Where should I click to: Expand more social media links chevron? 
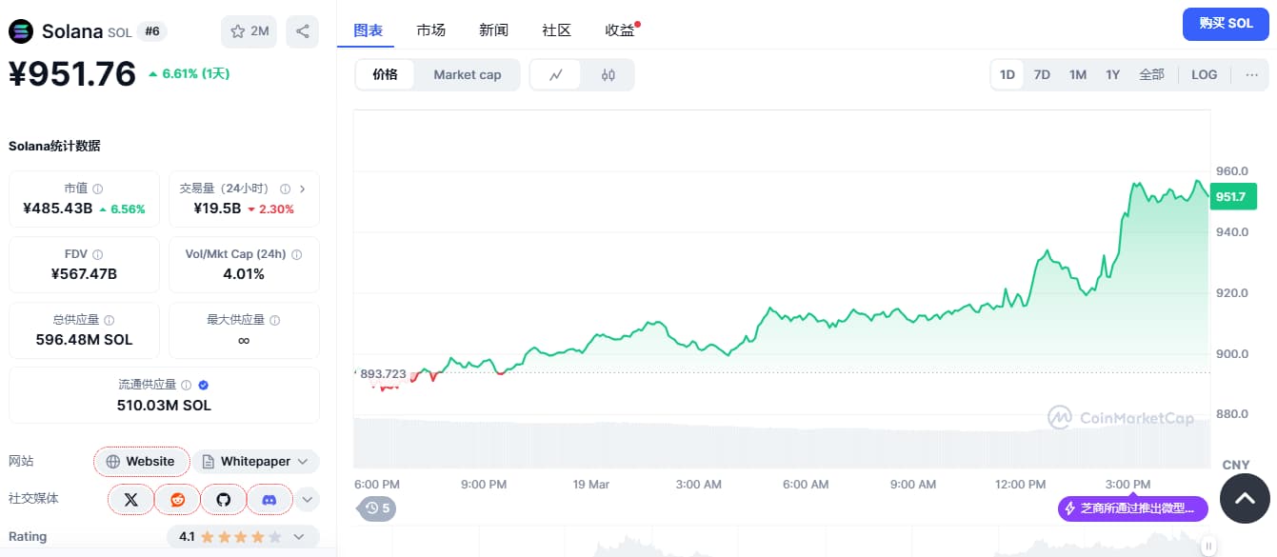point(307,499)
